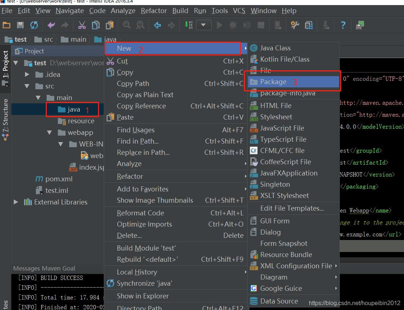Click the Cut scissors toolbar icon
The width and height of the screenshot is (404, 310).
click(x=82, y=25)
